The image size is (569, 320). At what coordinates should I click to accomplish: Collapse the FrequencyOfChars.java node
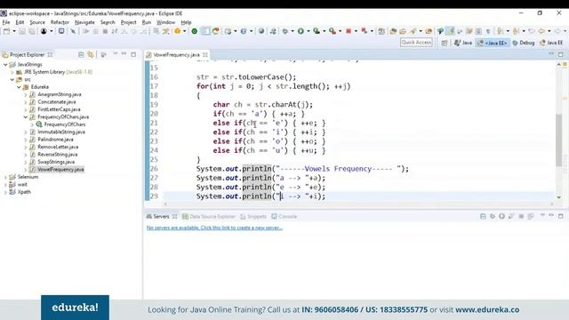pyautogui.click(x=26, y=117)
